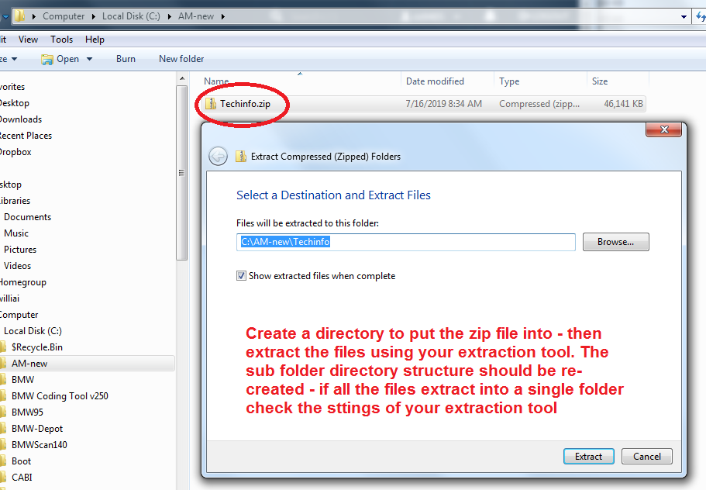Click the back arrow in extract dialog
706x490 pixels.
click(219, 156)
